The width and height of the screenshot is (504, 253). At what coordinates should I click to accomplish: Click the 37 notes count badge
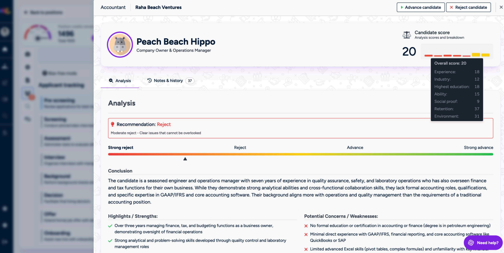[x=190, y=81]
